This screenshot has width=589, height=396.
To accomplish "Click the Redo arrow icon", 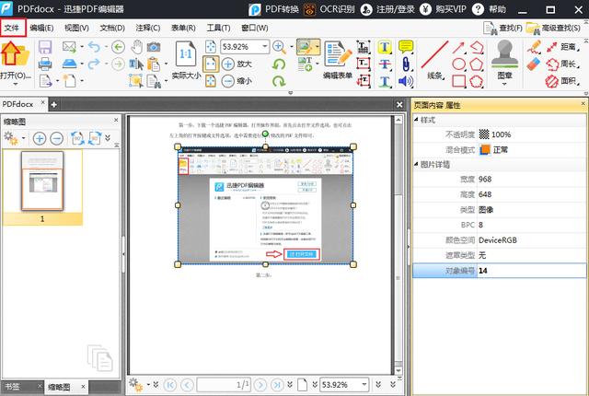I will (x=94, y=64).
